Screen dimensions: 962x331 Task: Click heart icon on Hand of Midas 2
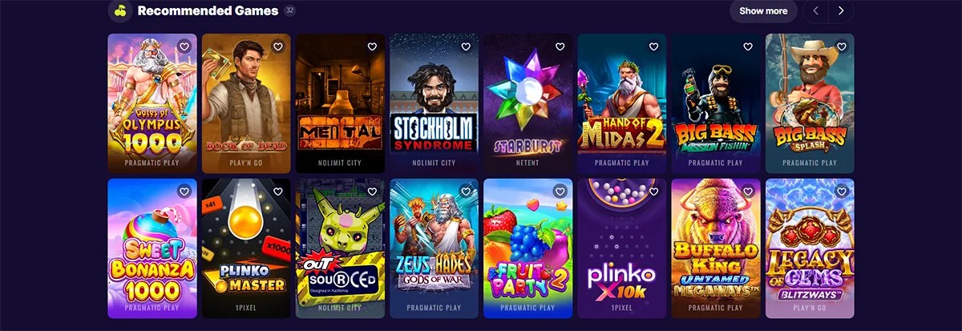click(x=653, y=46)
